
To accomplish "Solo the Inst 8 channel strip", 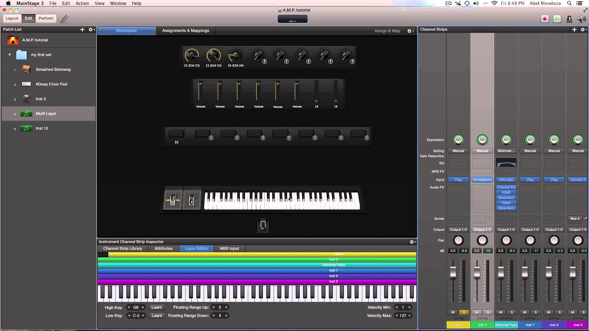I will [x=560, y=313].
